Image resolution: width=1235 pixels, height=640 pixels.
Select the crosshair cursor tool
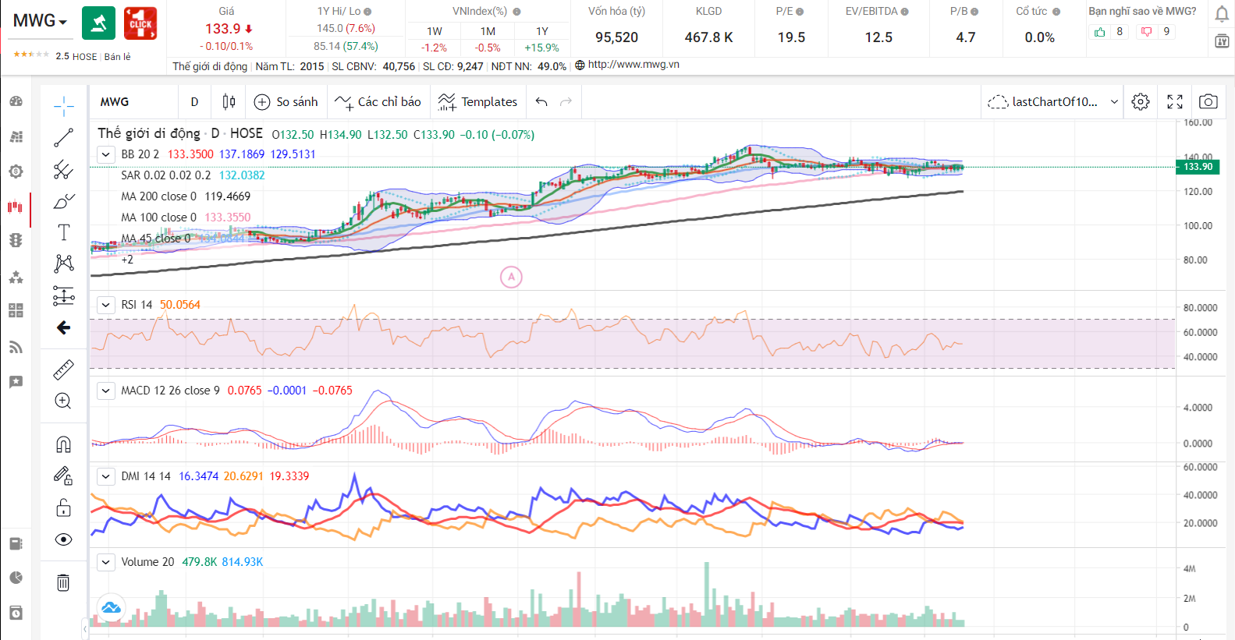point(64,106)
